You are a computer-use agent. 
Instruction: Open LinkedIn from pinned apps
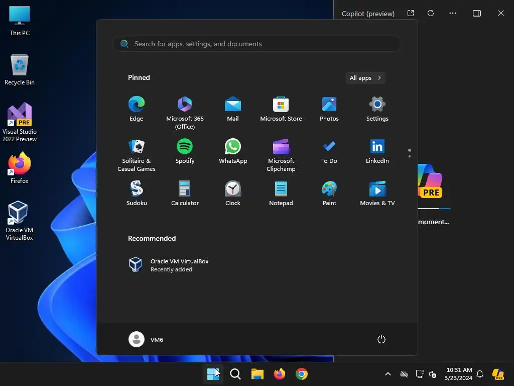tap(377, 151)
